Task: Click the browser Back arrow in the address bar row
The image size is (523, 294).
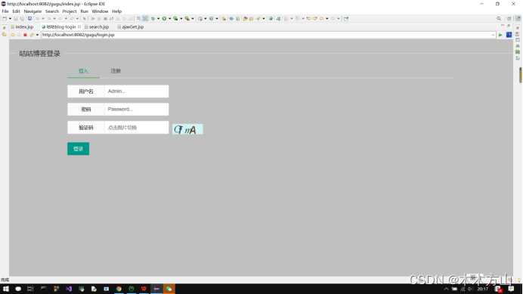Action: click(13, 35)
